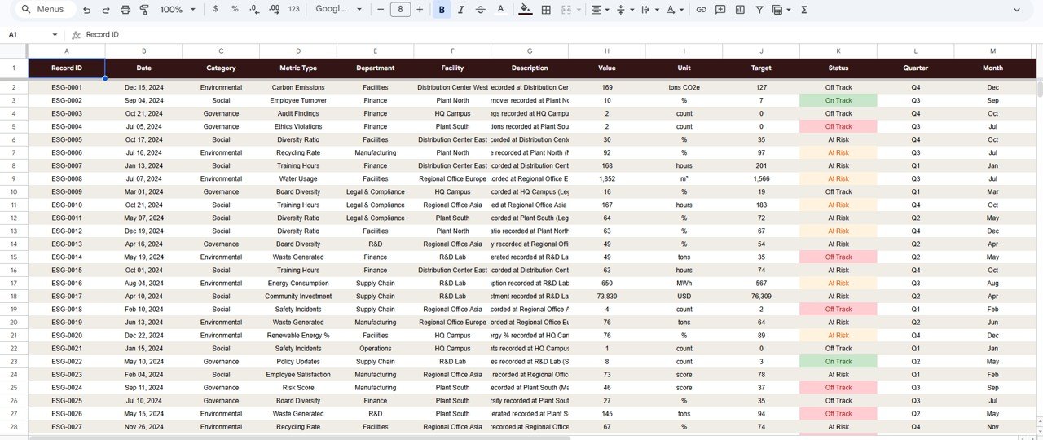The image size is (1043, 440).
Task: Click the Status header cell
Action: pos(838,68)
